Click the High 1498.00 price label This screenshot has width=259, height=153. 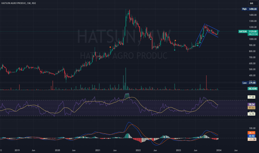pos(250,9)
